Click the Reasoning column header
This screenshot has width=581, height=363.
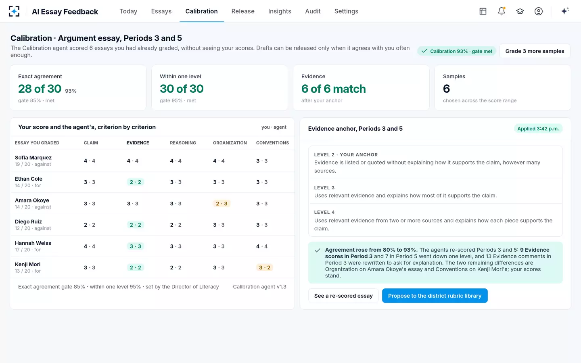pyautogui.click(x=183, y=143)
